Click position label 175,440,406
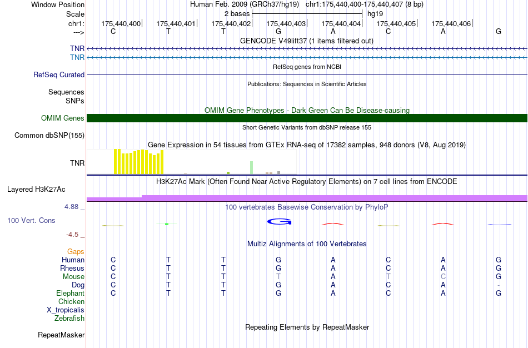Image resolution: width=528 pixels, height=348 pixels. [x=451, y=23]
